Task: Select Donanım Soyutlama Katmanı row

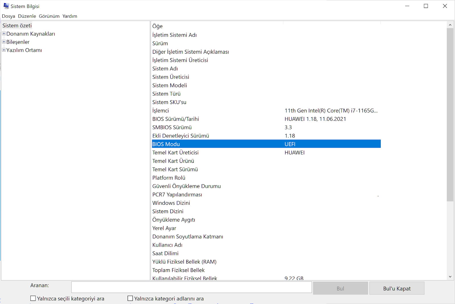Action: point(266,236)
